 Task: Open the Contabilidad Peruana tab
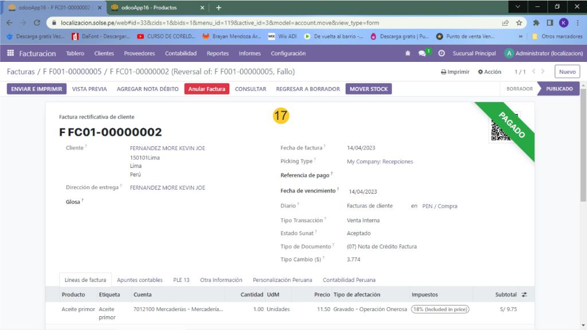(349, 280)
